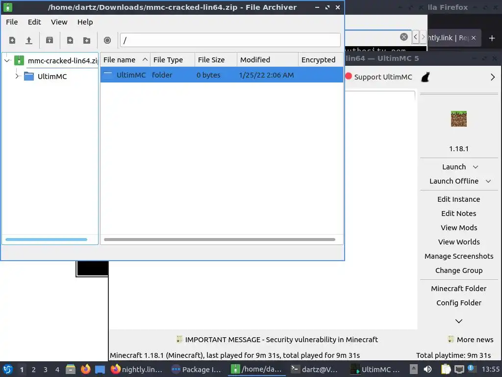This screenshot has height=377, width=502.
Task: Switch to UltimMC taskbar window entry
Action: (x=375, y=370)
